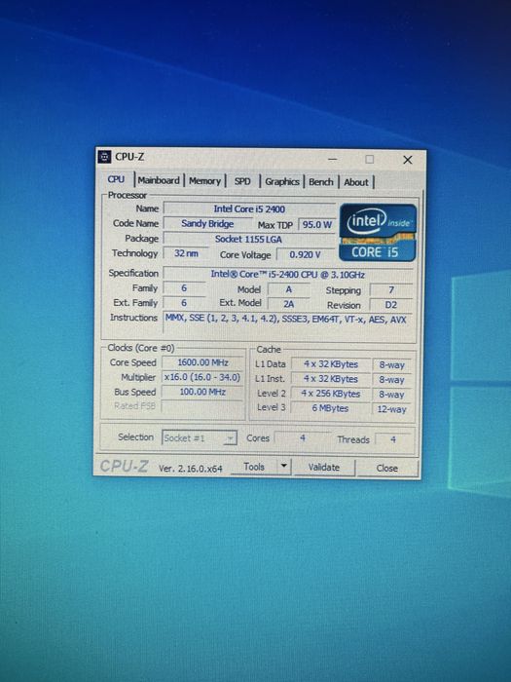Click the version text 'Ver. 2.16.0.x64'
Screen dimensions: 511x682
191,468
